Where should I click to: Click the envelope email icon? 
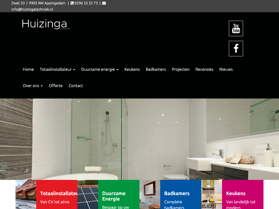click(x=104, y=3)
